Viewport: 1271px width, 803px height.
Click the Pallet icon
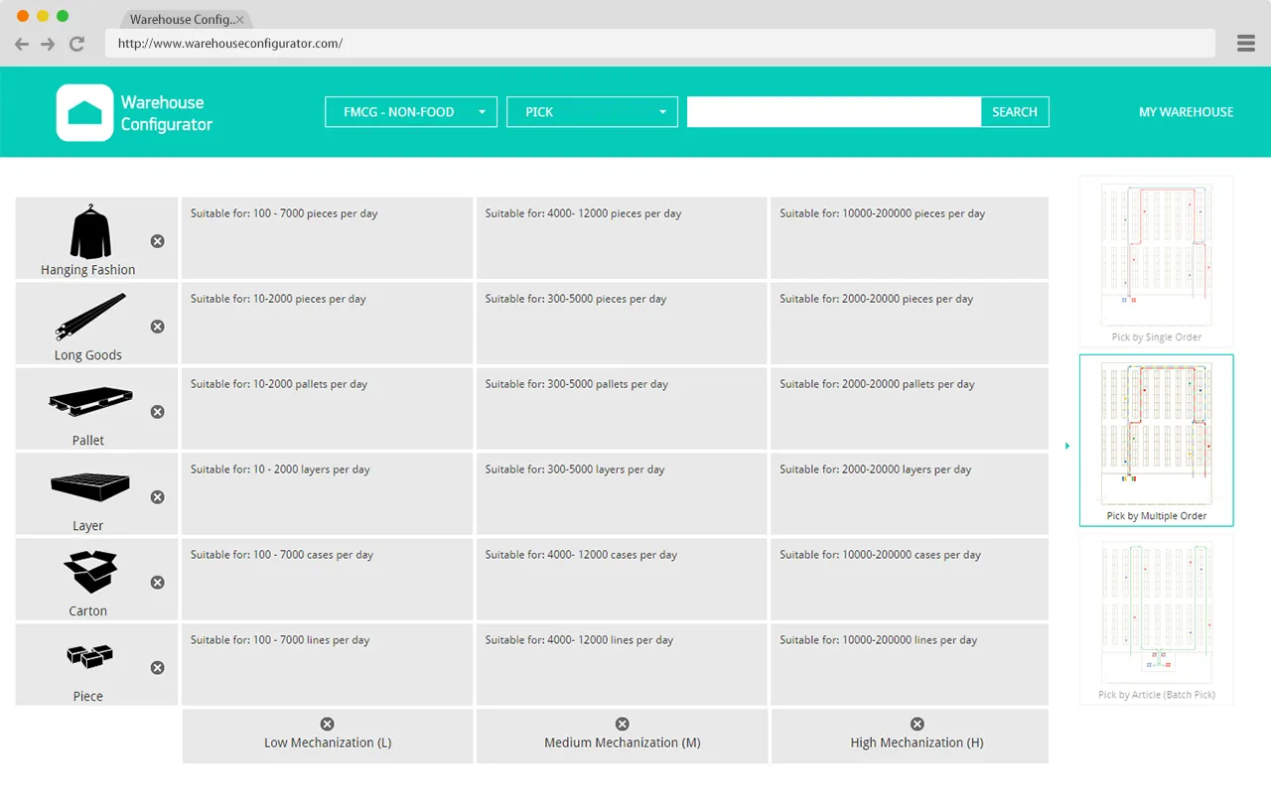(89, 402)
